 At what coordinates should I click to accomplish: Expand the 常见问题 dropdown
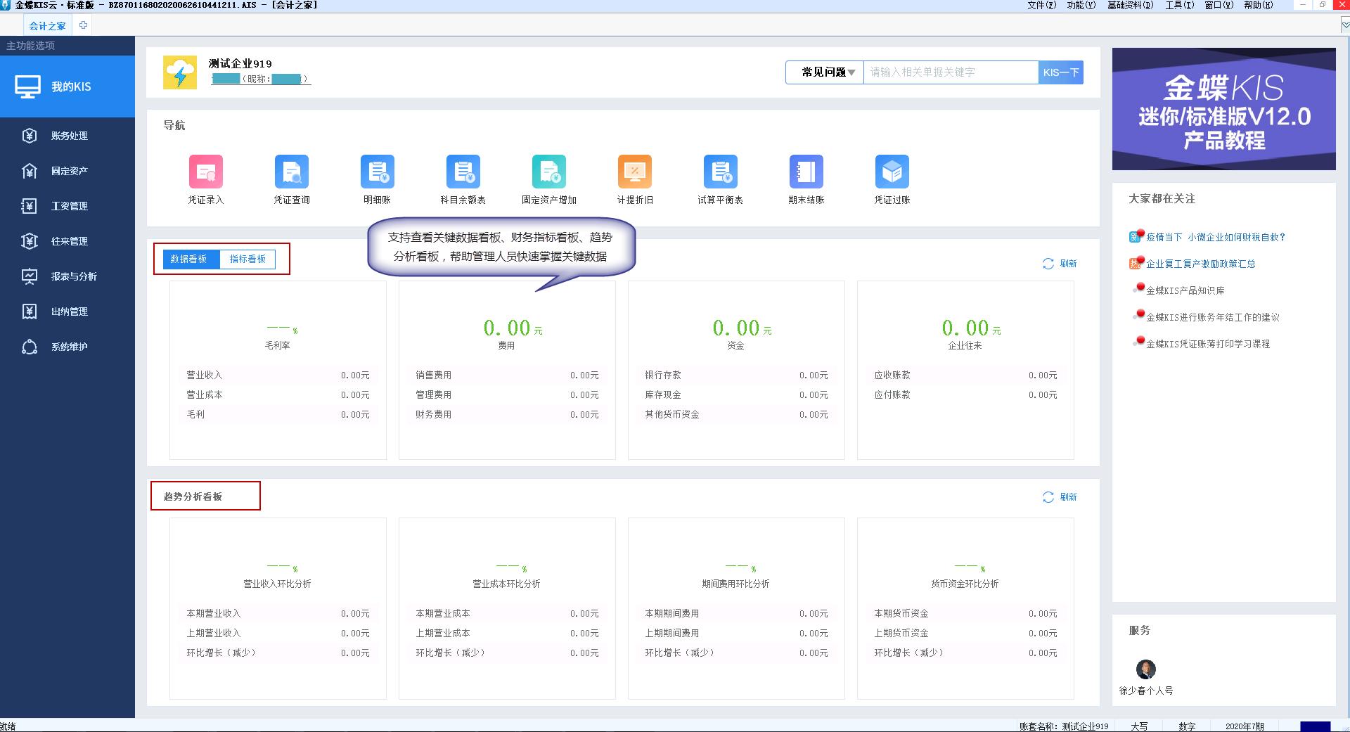[827, 72]
